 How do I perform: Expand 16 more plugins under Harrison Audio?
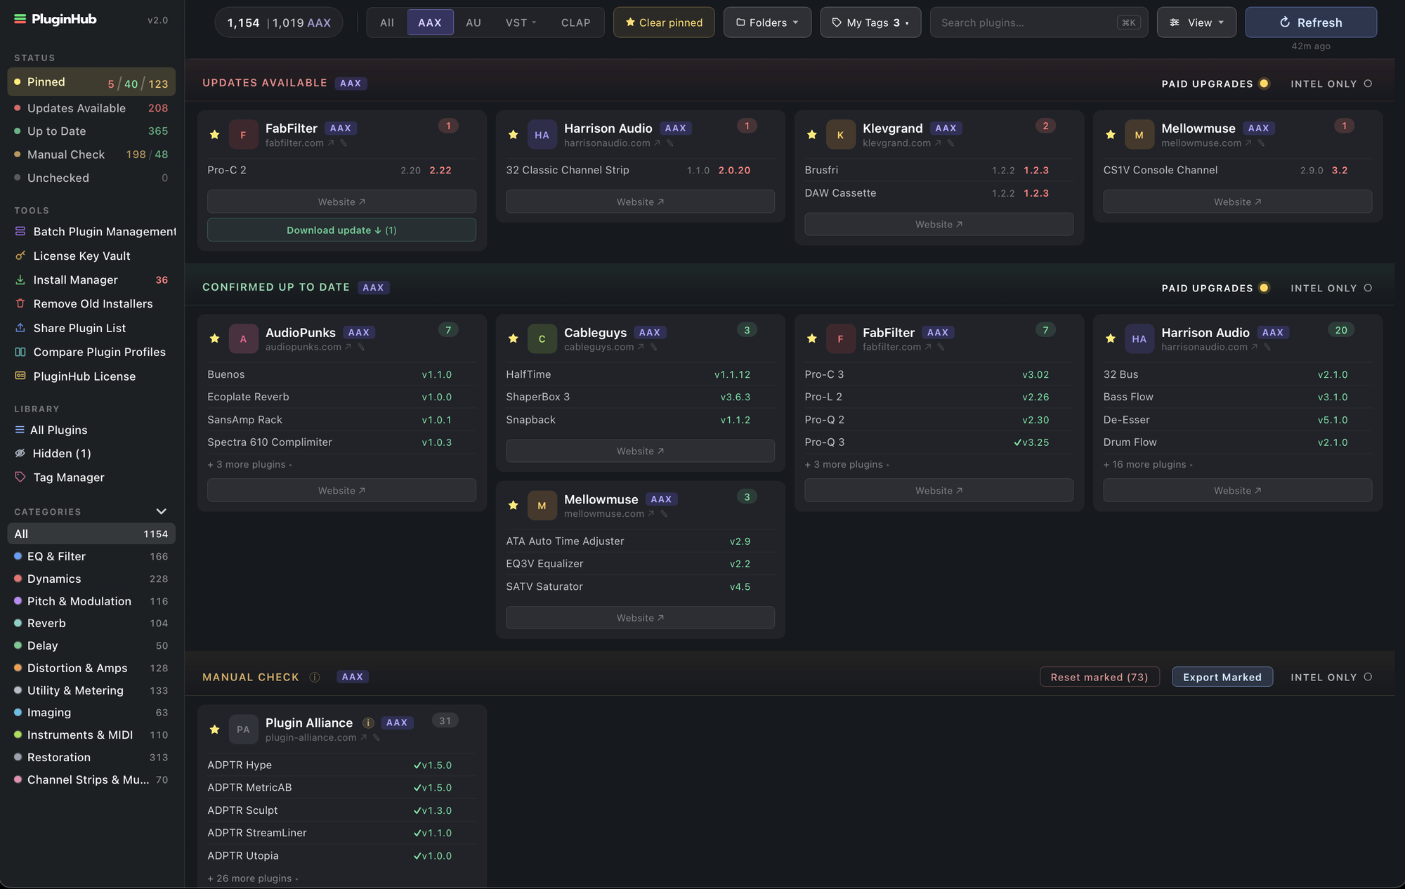(1148, 465)
